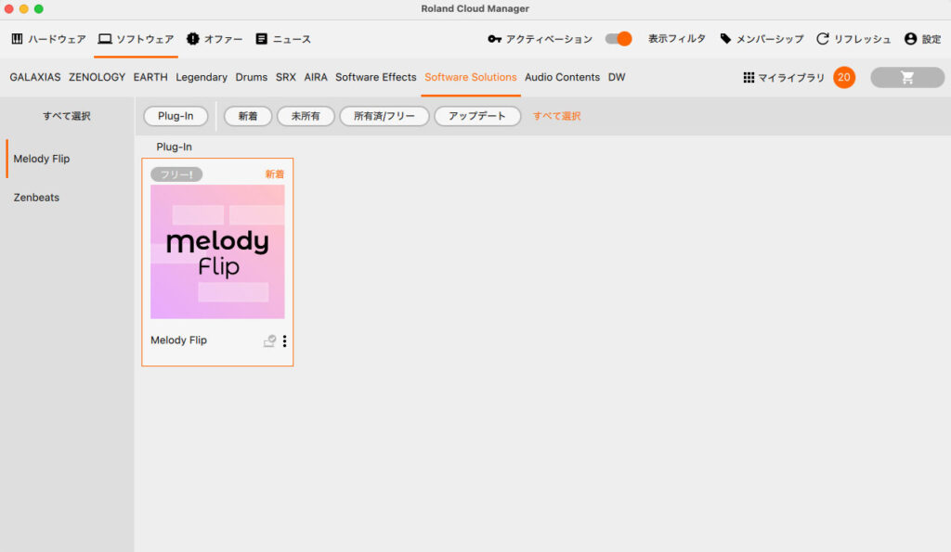Click the Plug-In section heading
The image size is (951, 552).
click(174, 148)
